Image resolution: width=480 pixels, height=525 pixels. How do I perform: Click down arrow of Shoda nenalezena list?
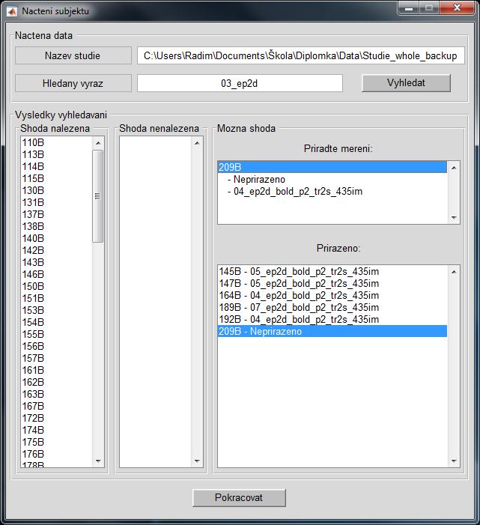coord(197,461)
